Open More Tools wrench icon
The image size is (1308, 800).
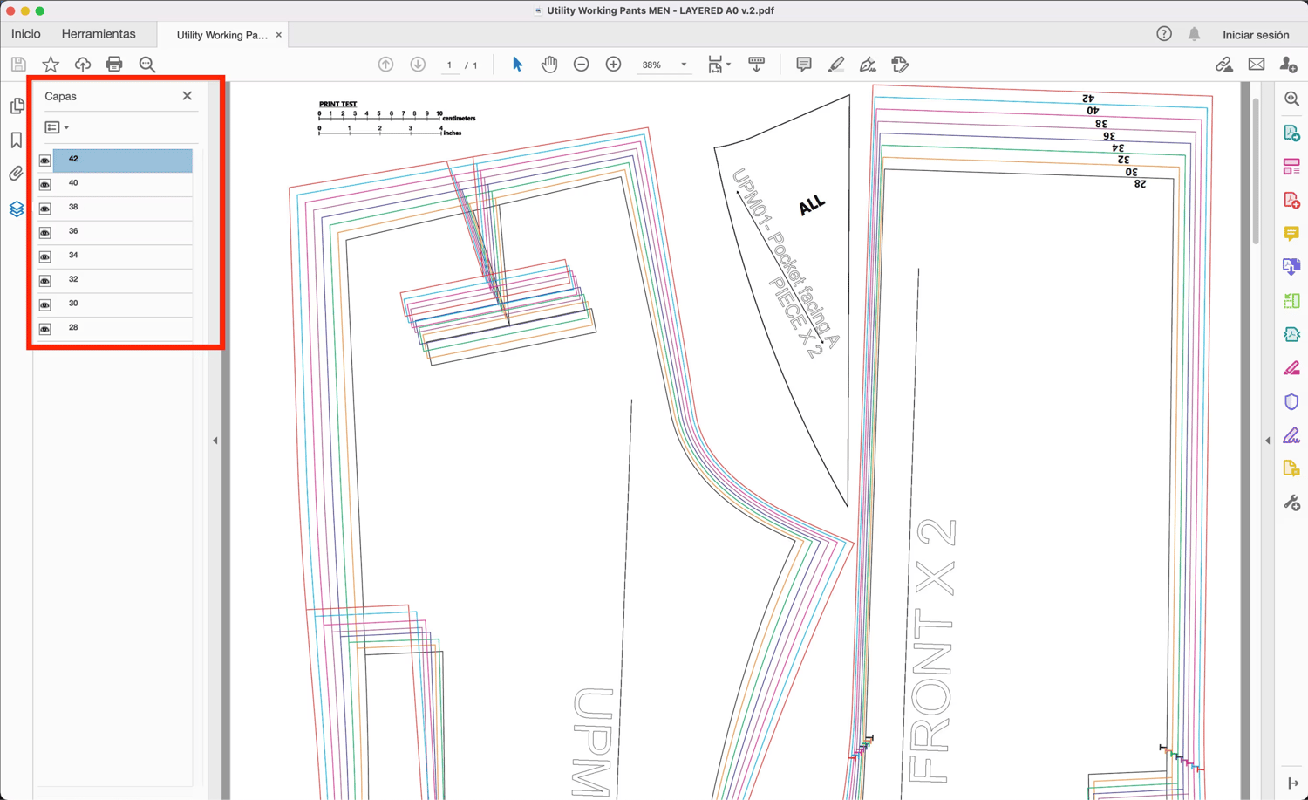[1291, 503]
